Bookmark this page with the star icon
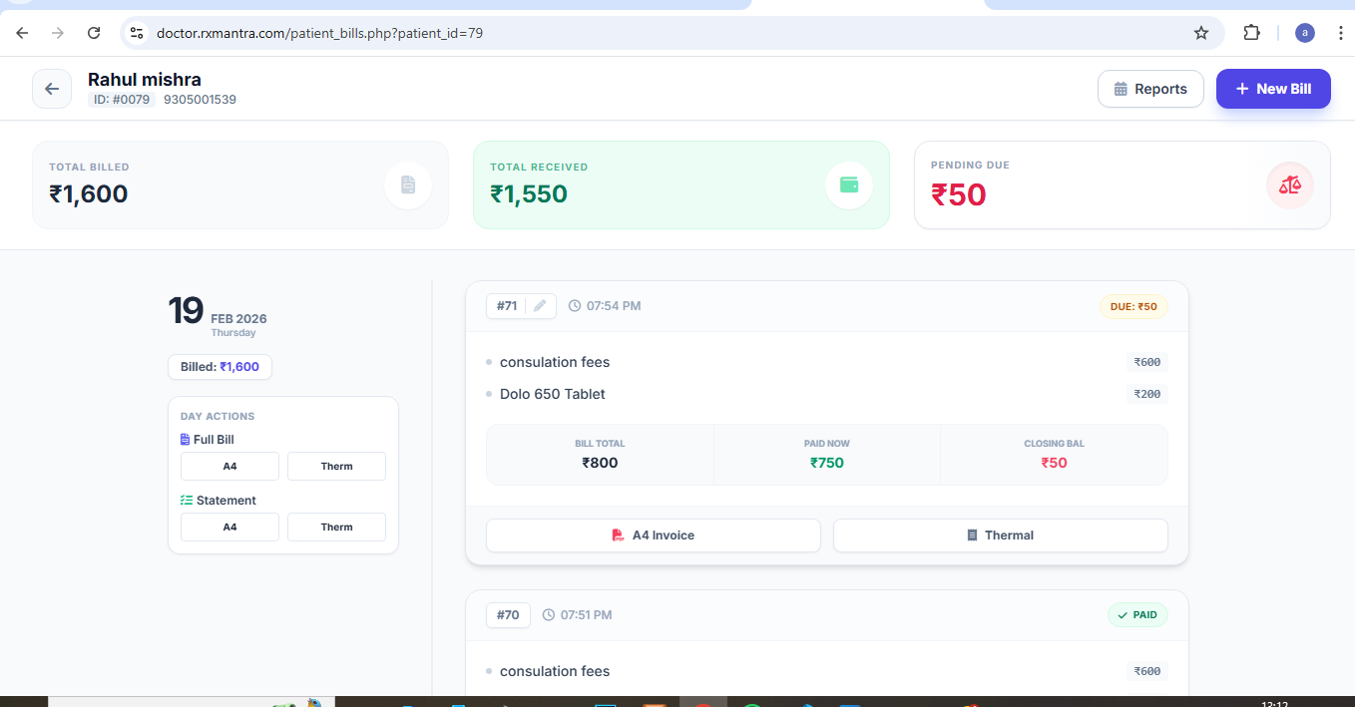1355x707 pixels. 1201,33
